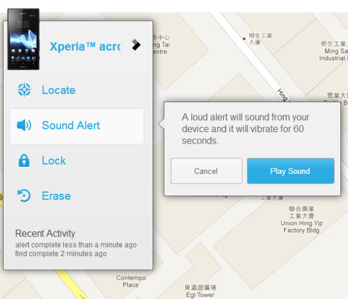The image size is (348, 299).
Task: Click the 'find complete 2 minutes ago' entry
Action: tap(61, 254)
